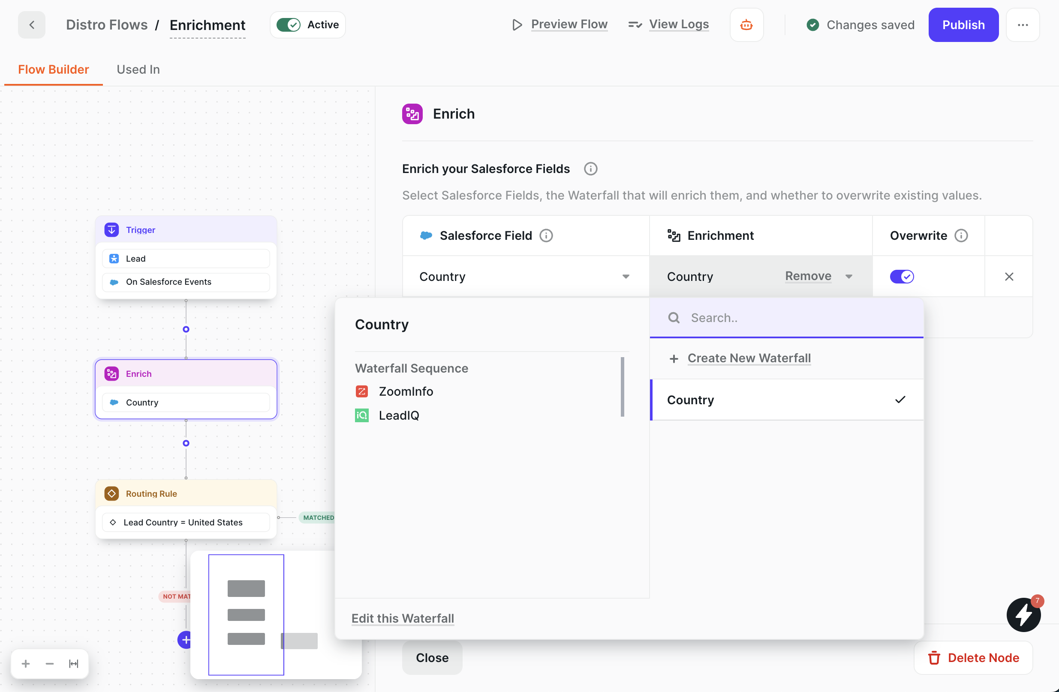Click connector dot between Trigger and Enrich

pyautogui.click(x=186, y=329)
